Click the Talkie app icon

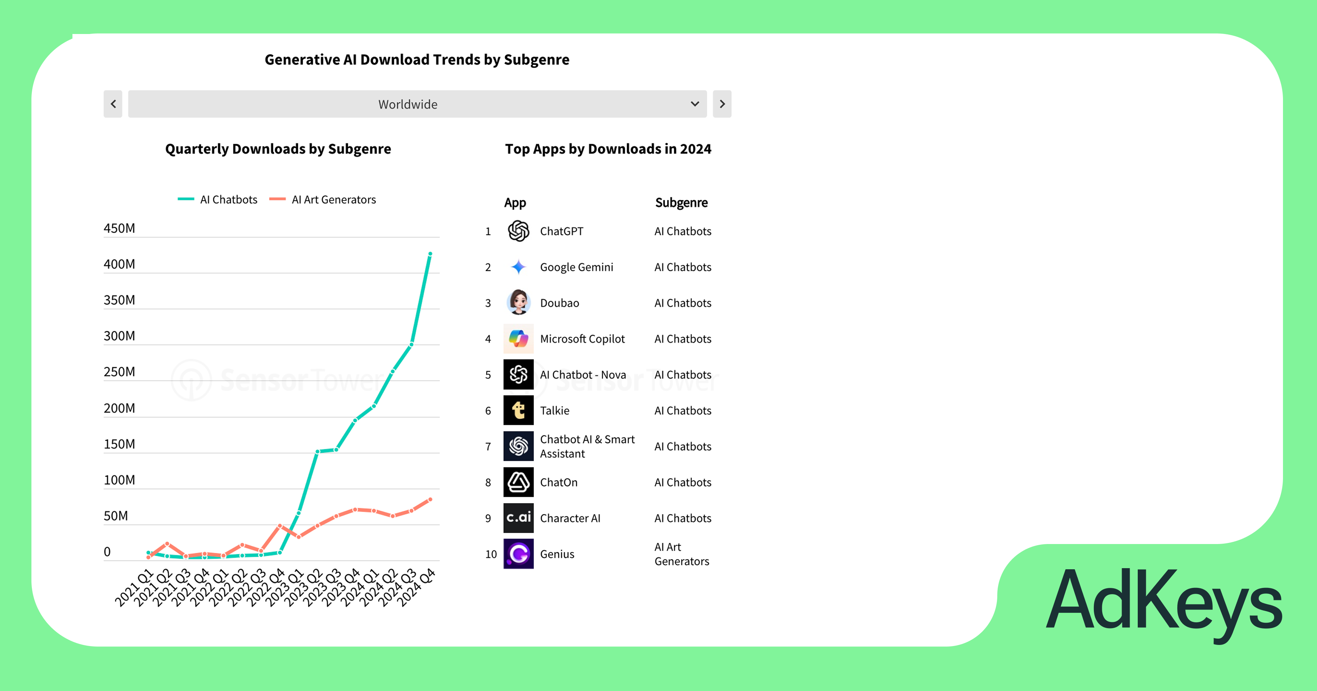[x=518, y=411]
